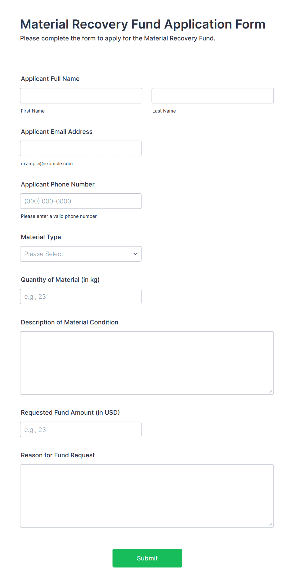
Task: Focus the Reason for Fund Request textarea
Action: click(x=147, y=496)
